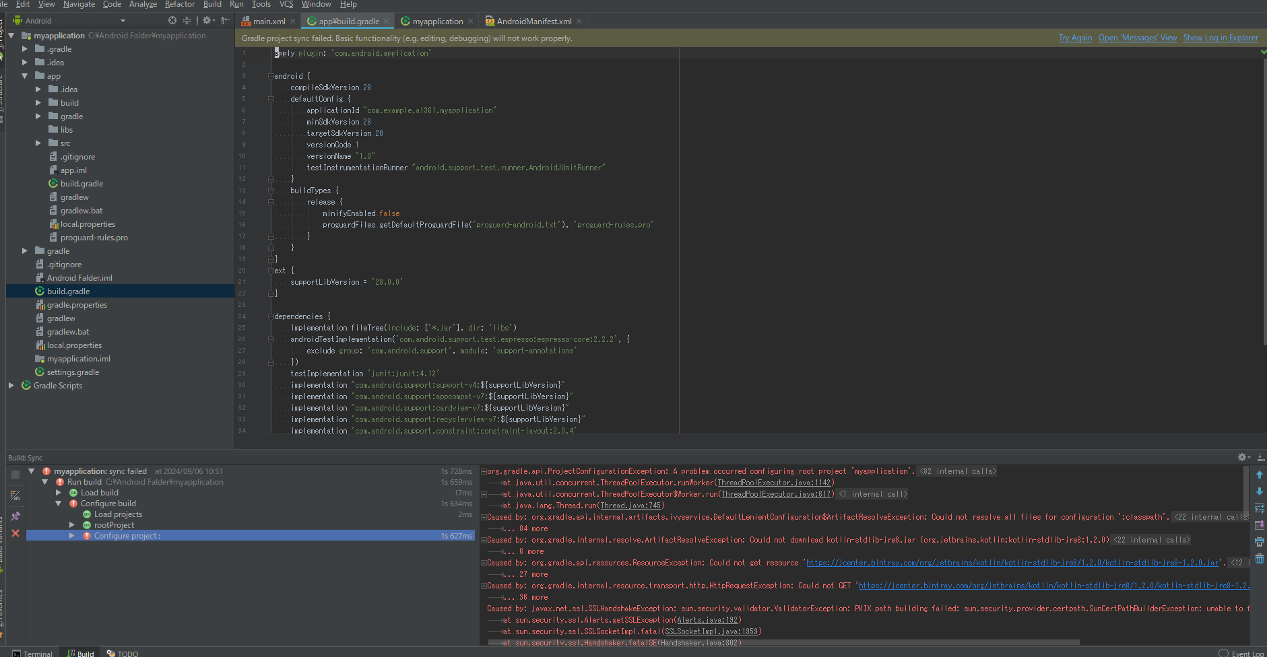The height and width of the screenshot is (657, 1267).
Task: Open Build panel settings gear
Action: coord(1241,457)
